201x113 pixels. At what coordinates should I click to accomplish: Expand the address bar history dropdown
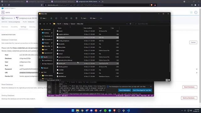click(x=127, y=24)
